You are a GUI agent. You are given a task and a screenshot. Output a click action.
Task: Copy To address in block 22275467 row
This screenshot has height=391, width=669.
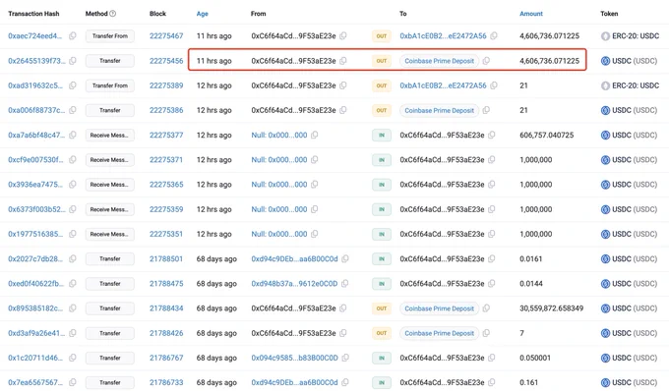tap(494, 35)
